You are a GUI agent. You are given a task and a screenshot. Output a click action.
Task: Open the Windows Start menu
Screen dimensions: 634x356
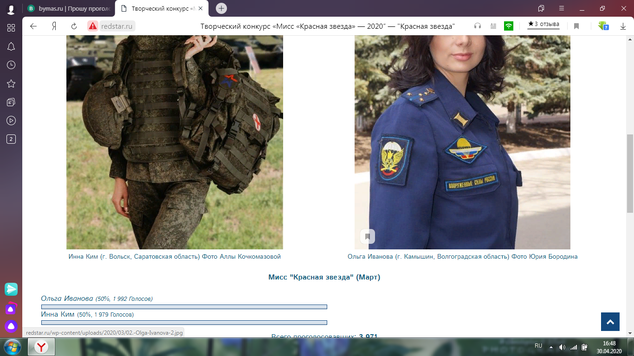click(x=12, y=347)
